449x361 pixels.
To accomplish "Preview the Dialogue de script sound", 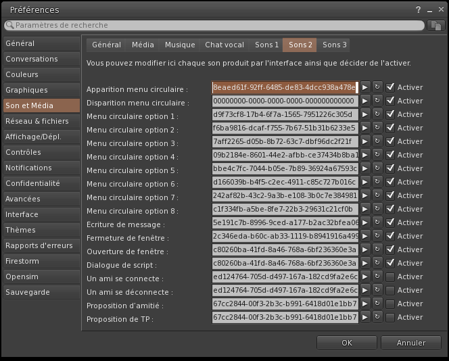I will 365,263.
